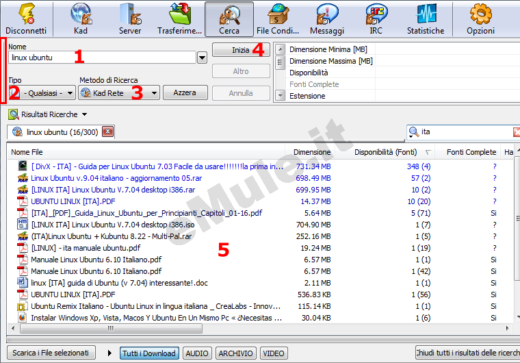Select 'UBUNTU LINUX [ITA].PDF' 536.83 KB row
This screenshot has height=363, width=520.
73,295
